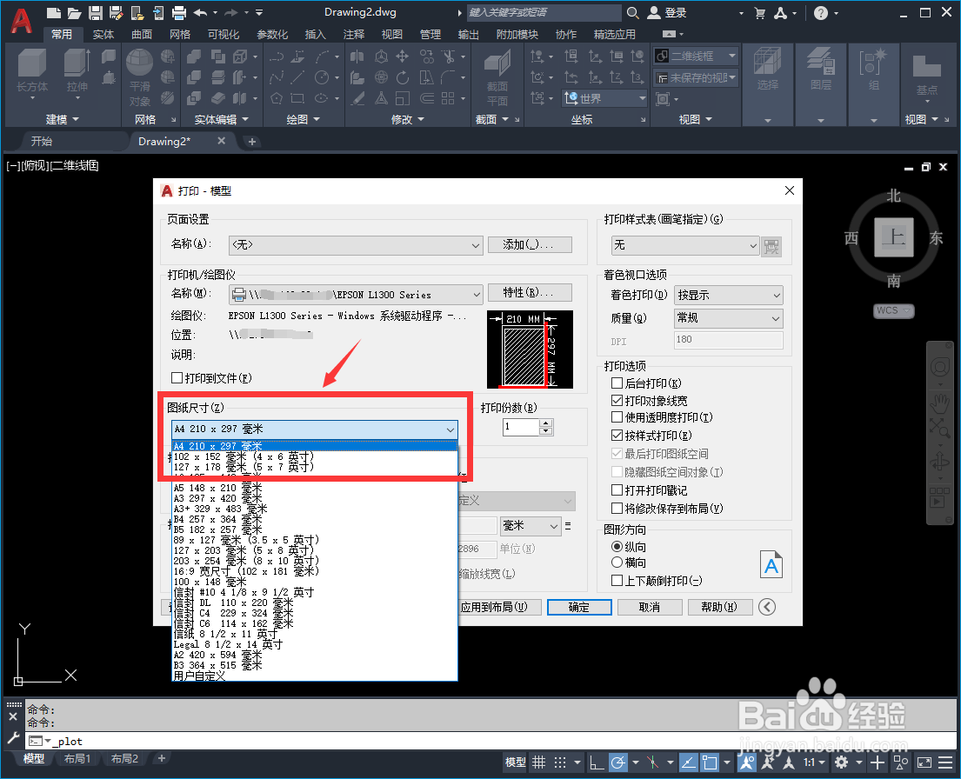Viewport: 961px width, 779px height.
Task: Click the Help question mark icon
Action: point(821,12)
